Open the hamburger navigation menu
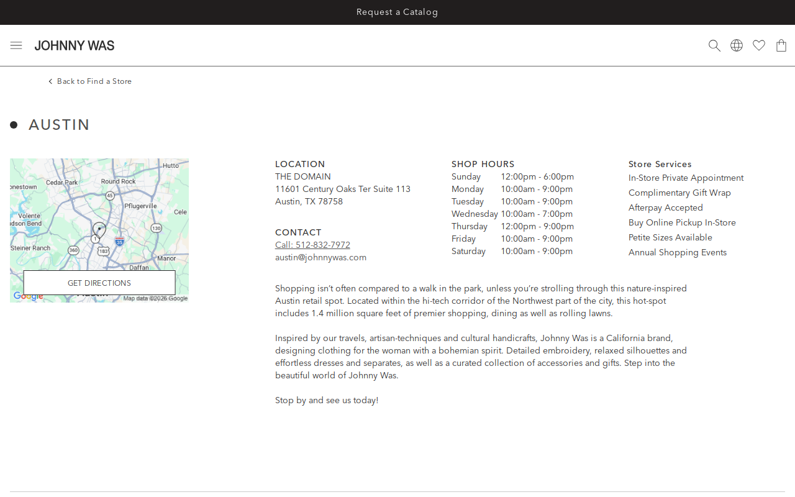This screenshot has width=795, height=497. [x=16, y=45]
